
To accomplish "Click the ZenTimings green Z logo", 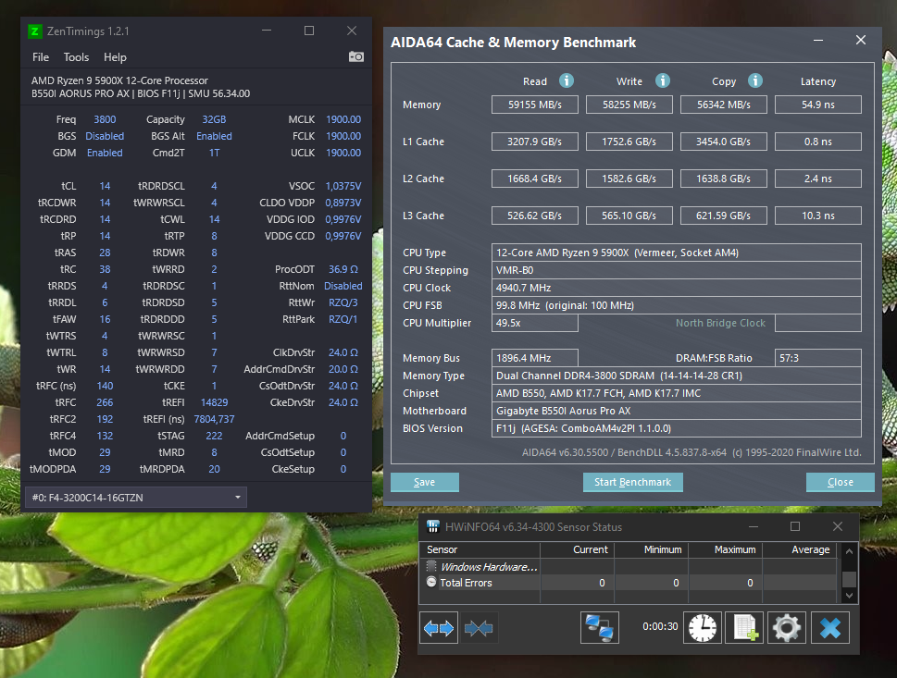I will (x=35, y=31).
